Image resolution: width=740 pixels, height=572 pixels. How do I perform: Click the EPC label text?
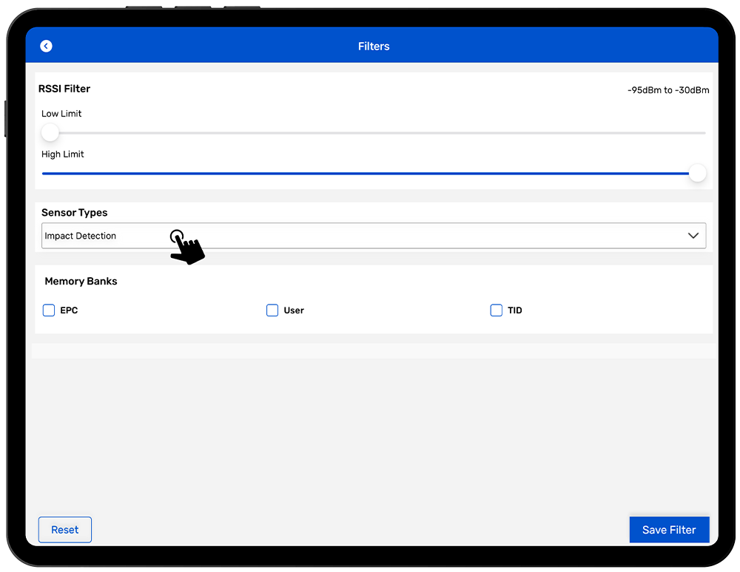coord(69,310)
